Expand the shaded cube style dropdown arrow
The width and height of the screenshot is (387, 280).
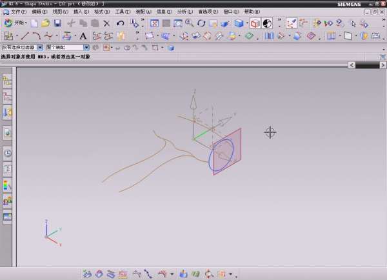click(247, 23)
